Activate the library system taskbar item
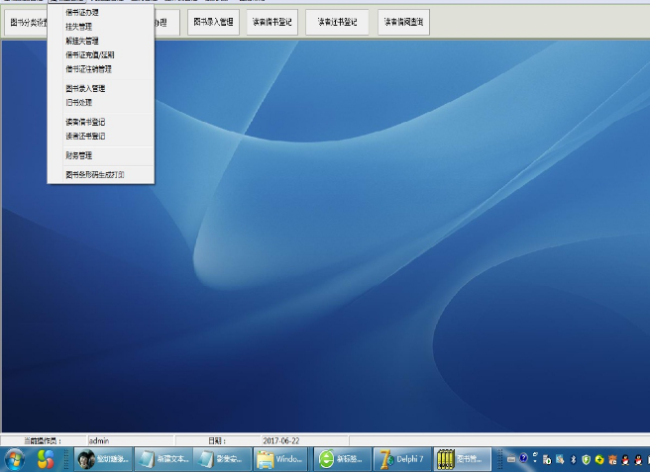The height and width of the screenshot is (474, 650). coord(460,459)
